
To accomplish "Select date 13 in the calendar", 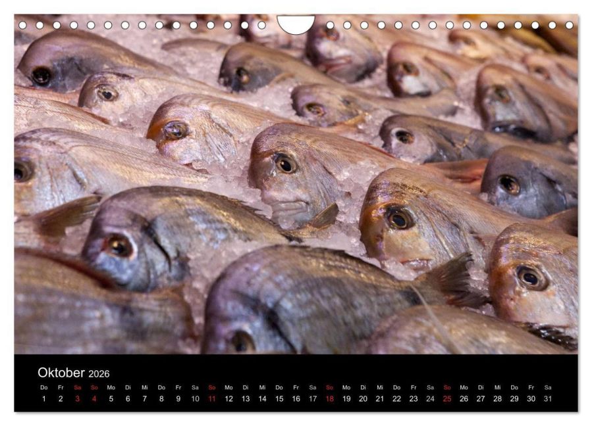I will point(246,398).
